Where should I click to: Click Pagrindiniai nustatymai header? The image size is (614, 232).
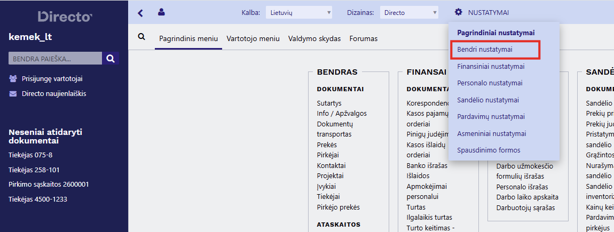(x=496, y=33)
